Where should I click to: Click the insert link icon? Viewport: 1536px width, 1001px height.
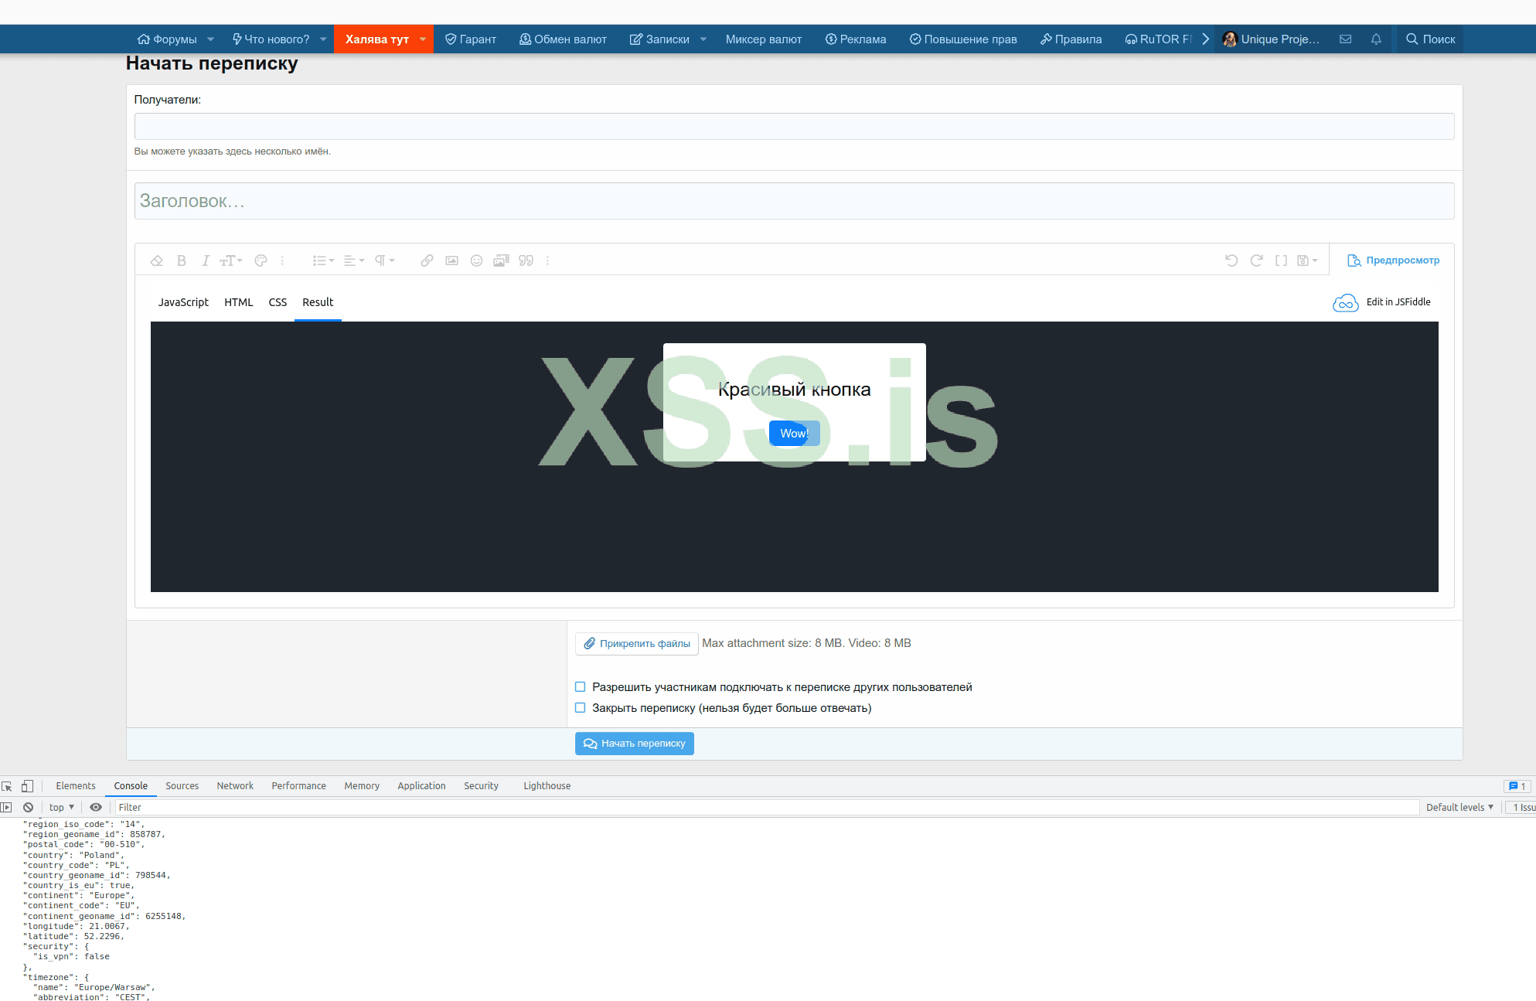point(427,260)
